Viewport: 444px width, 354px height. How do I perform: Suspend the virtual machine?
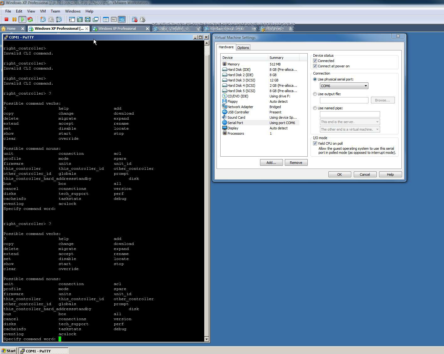14,19
